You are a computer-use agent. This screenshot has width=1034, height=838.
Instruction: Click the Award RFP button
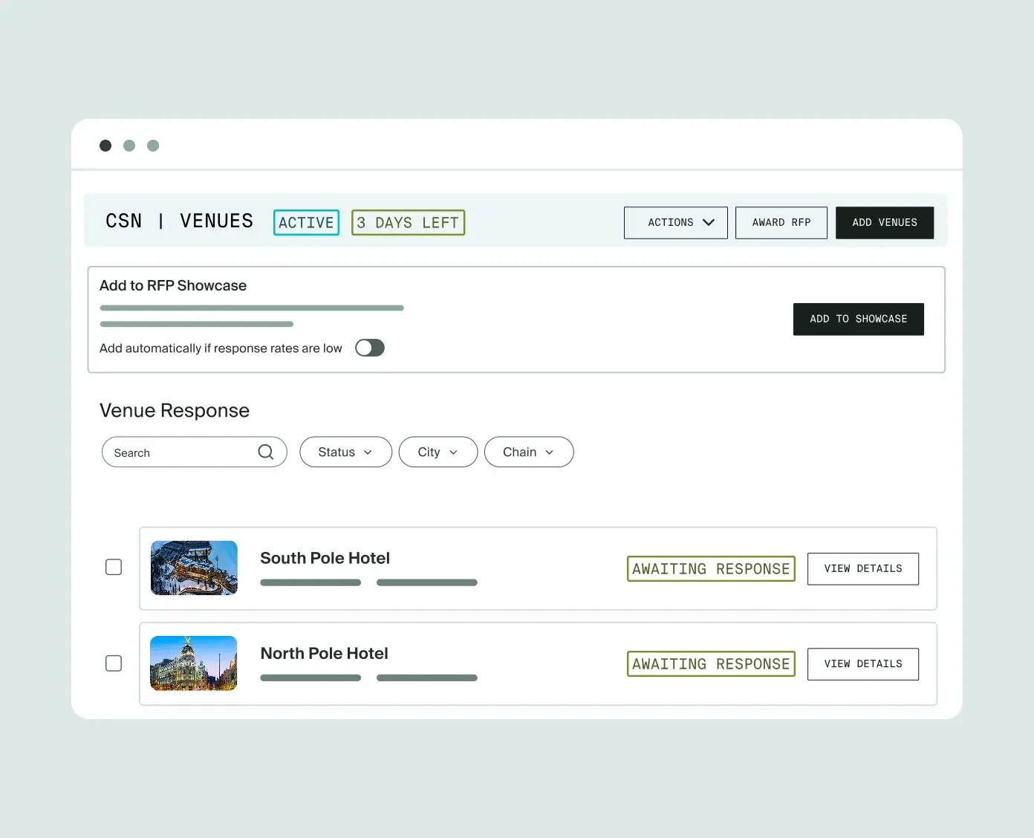(x=781, y=223)
